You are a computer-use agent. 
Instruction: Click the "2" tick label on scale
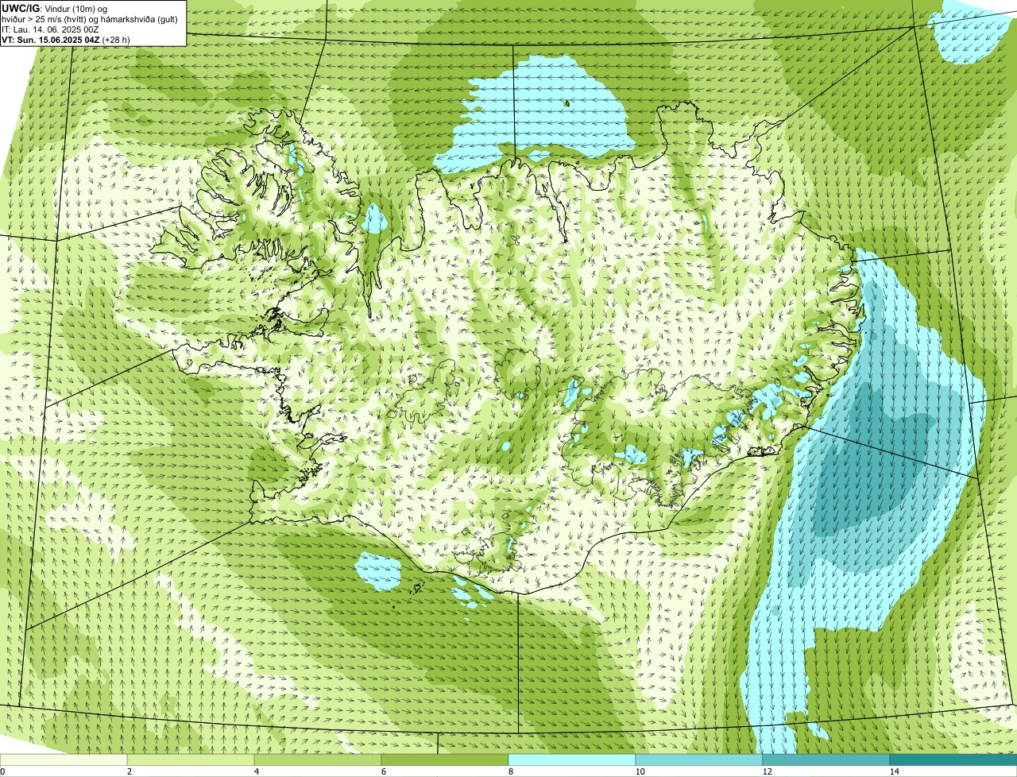(x=129, y=771)
